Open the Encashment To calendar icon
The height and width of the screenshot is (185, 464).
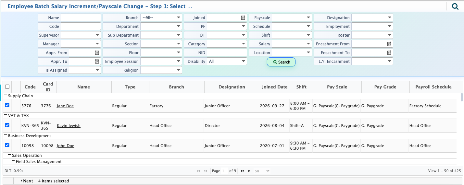pos(389,53)
